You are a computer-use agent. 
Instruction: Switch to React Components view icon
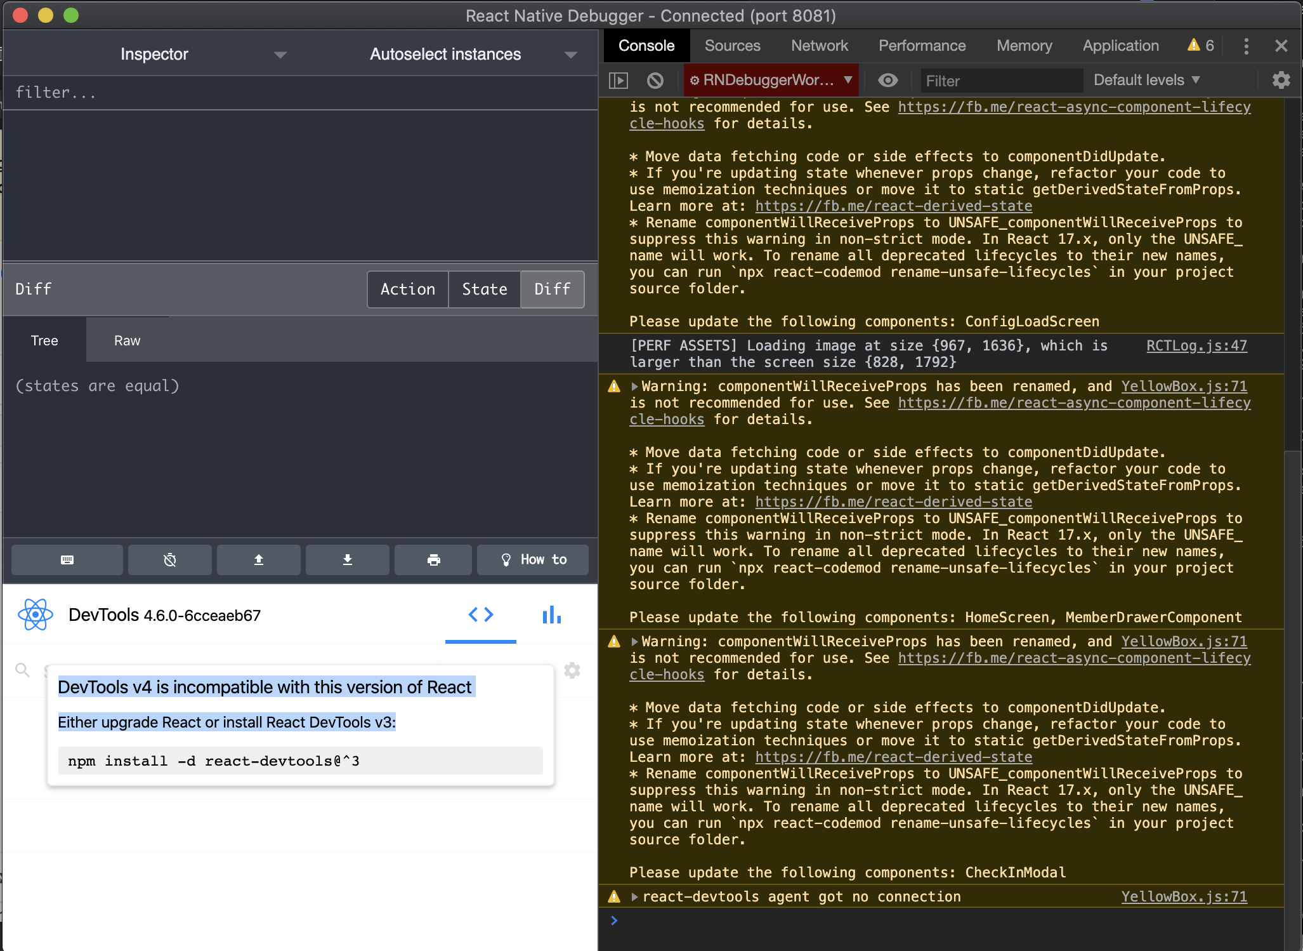pos(481,615)
